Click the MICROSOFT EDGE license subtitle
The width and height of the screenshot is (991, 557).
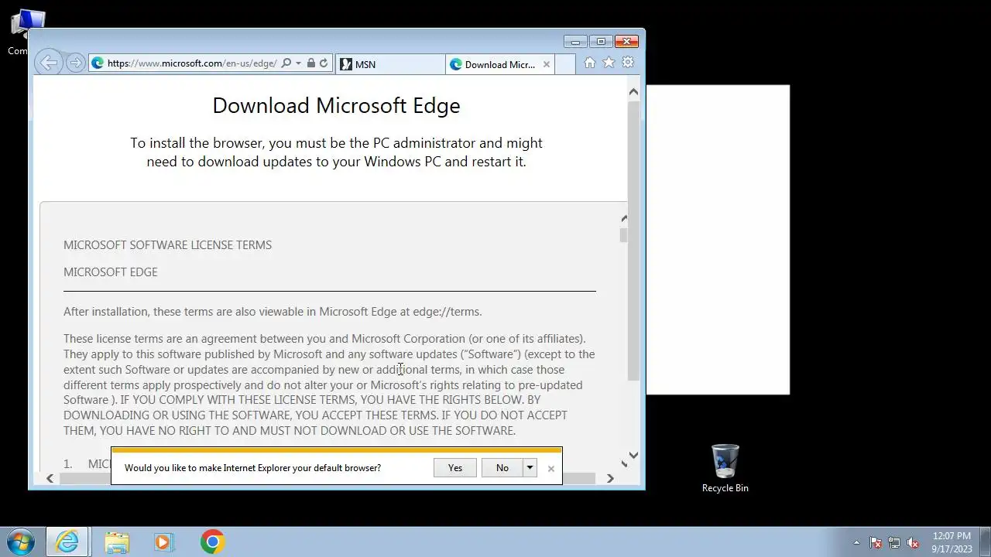tap(110, 272)
